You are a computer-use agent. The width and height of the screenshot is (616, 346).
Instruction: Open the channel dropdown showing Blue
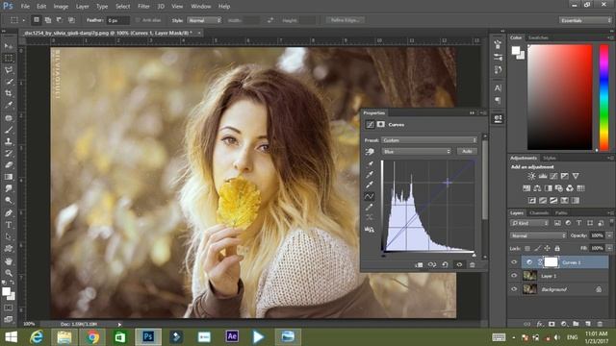[417, 152]
